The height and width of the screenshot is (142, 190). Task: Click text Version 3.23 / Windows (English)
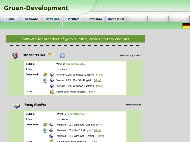(75, 75)
